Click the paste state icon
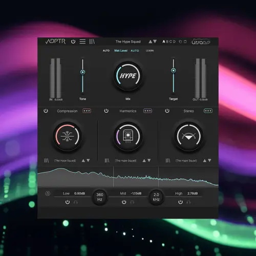 185,41
